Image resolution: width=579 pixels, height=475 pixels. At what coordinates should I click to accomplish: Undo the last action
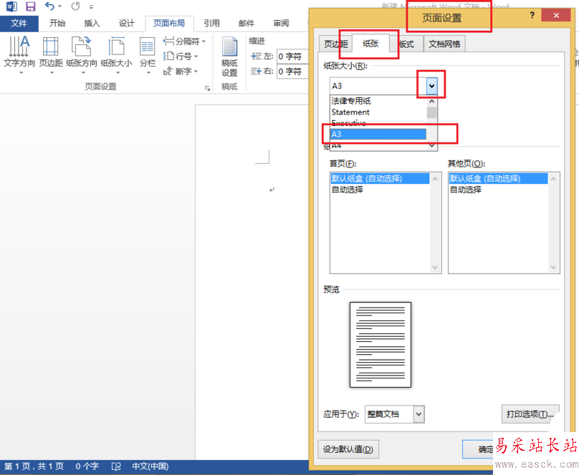[49, 6]
